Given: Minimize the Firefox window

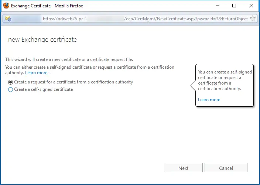Looking at the screenshot, I should pos(218,6).
